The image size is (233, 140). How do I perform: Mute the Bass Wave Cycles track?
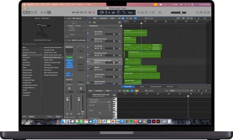coord(95,41)
